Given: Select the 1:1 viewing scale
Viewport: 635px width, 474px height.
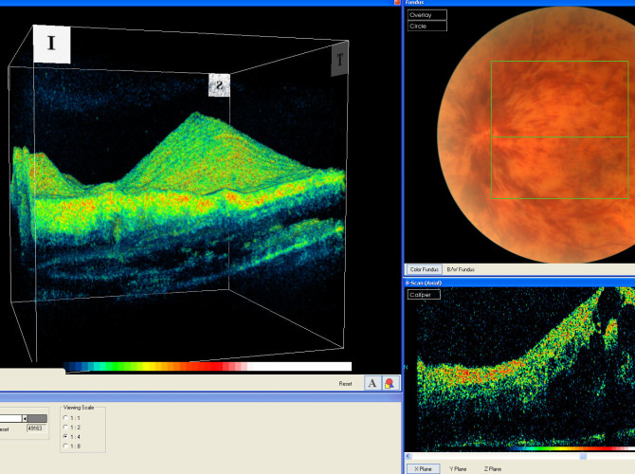Looking at the screenshot, I should [x=65, y=418].
